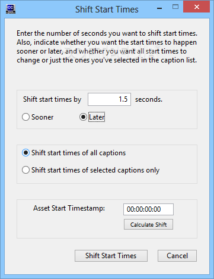214x279 pixels.
Task: Click blank area right of the Later option
Action: 150,117
